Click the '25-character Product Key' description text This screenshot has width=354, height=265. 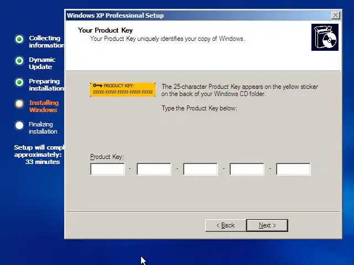tap(240, 90)
